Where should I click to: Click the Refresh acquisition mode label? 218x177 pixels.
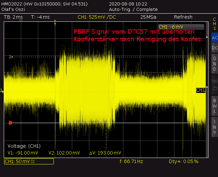[x=183, y=17]
